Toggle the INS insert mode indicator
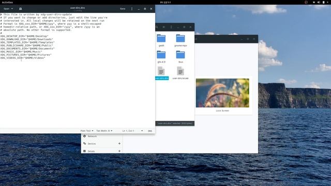The height and width of the screenshot is (186, 331). [x=150, y=131]
